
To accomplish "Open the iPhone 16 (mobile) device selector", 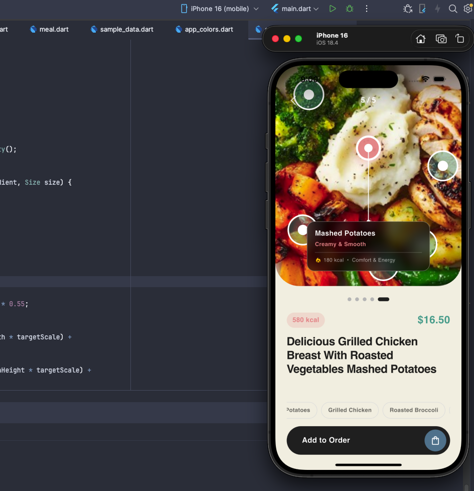I will [219, 9].
